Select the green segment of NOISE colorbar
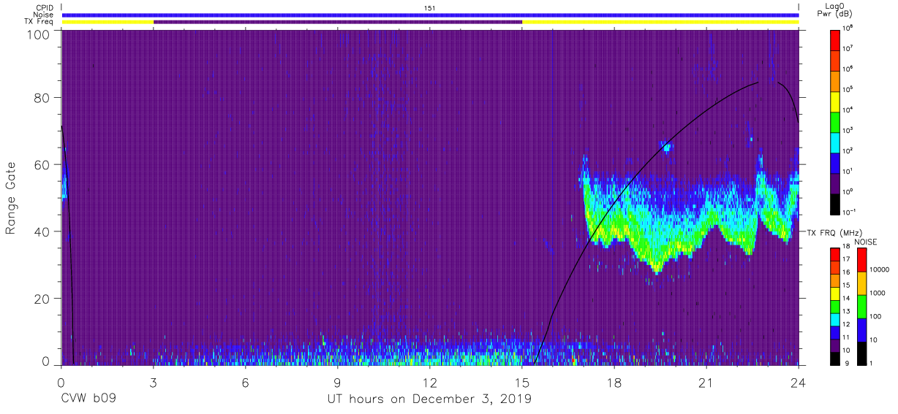 (862, 307)
